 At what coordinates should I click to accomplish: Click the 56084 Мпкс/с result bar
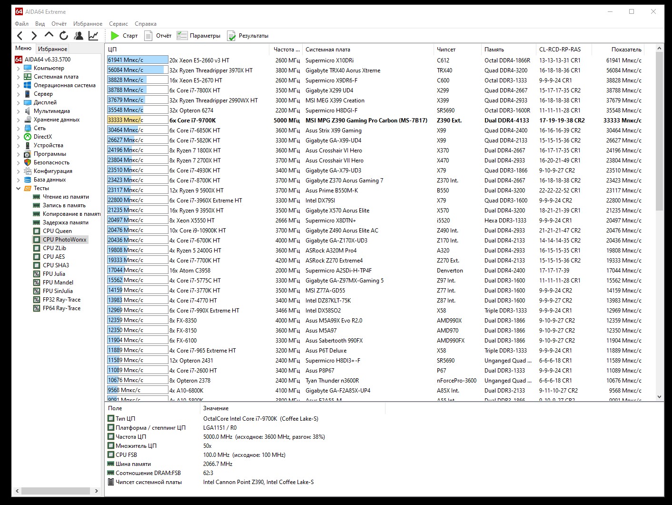tap(138, 70)
